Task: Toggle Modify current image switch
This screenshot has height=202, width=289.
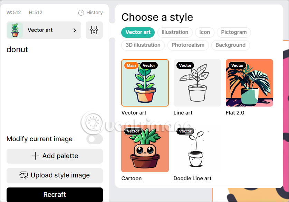Action: 94,139
